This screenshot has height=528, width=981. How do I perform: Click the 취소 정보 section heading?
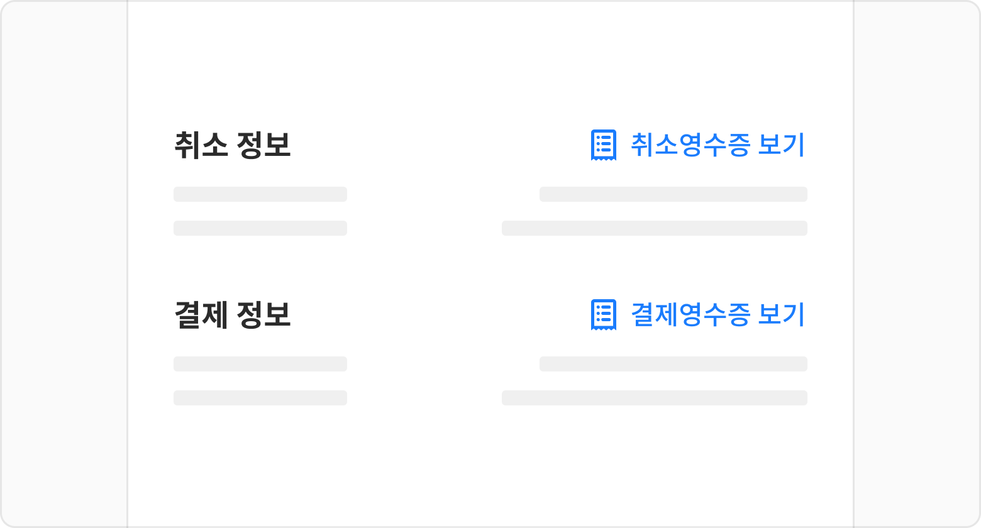click(232, 145)
